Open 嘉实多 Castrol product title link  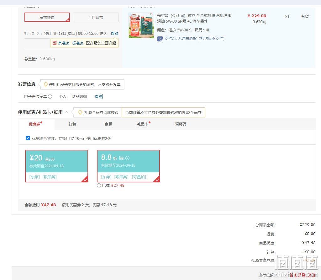click(194, 18)
